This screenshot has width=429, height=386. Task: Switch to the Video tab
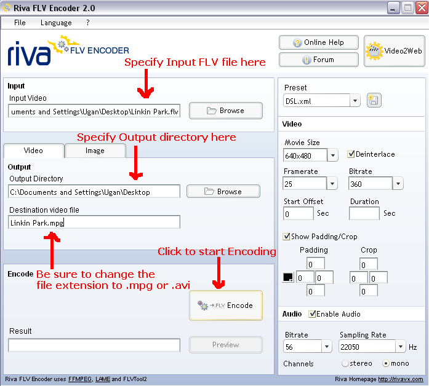click(x=34, y=151)
